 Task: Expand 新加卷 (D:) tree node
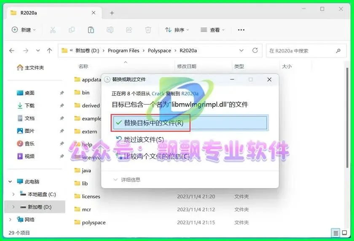(13, 207)
